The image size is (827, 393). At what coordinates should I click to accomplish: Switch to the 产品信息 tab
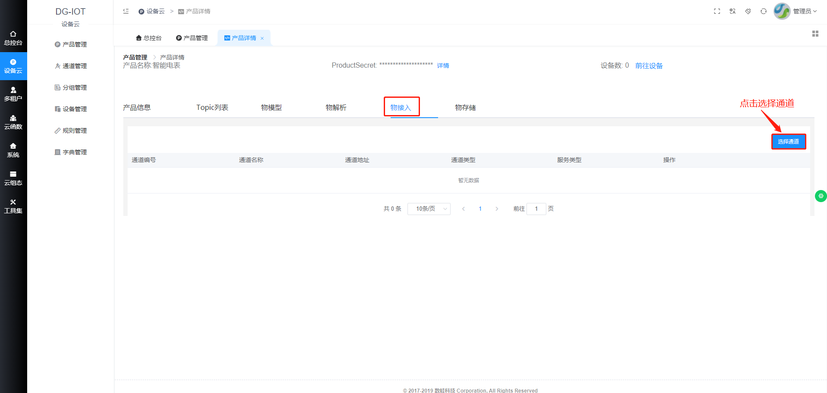tap(137, 107)
